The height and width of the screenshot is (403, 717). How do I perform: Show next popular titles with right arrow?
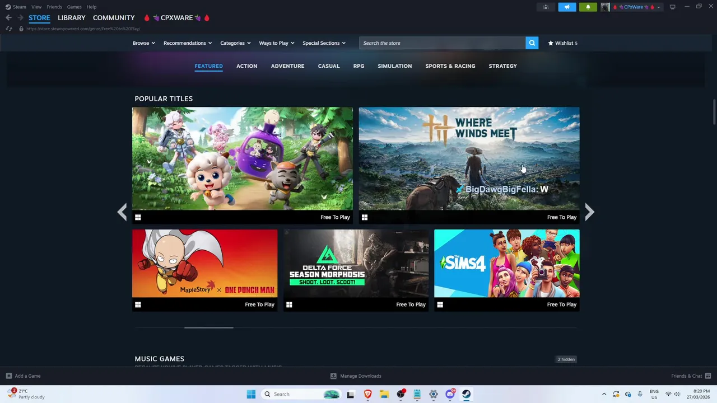(589, 212)
